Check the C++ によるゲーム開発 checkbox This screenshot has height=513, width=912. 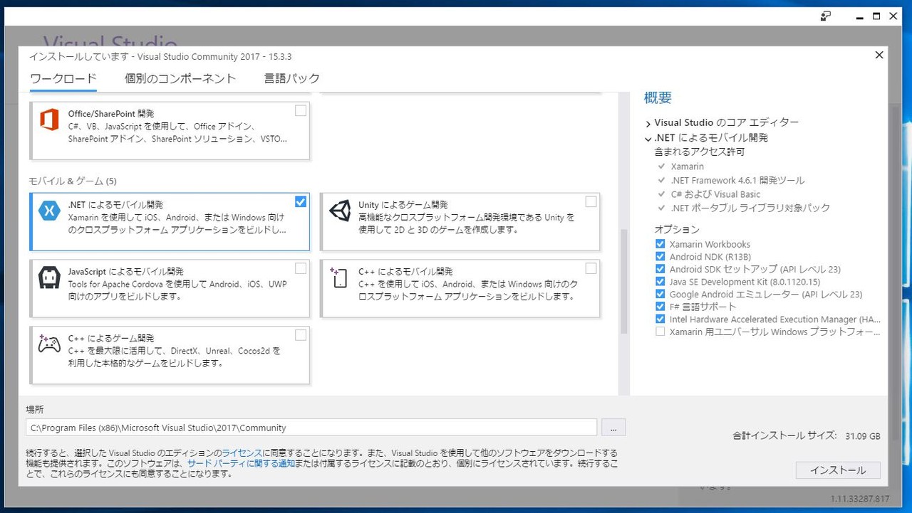301,335
